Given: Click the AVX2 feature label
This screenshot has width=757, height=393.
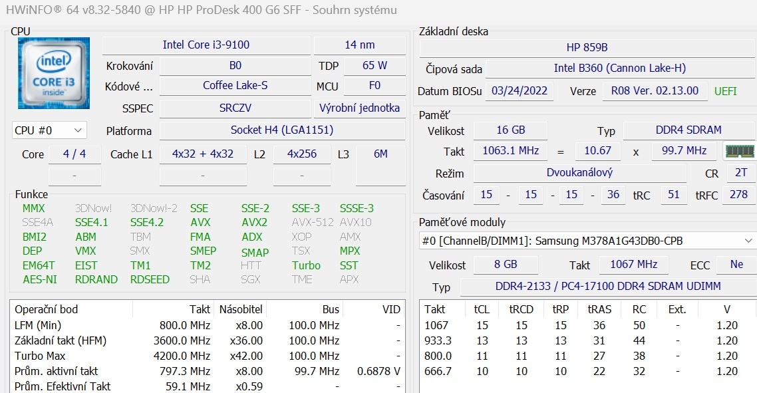Looking at the screenshot, I should pyautogui.click(x=254, y=223).
